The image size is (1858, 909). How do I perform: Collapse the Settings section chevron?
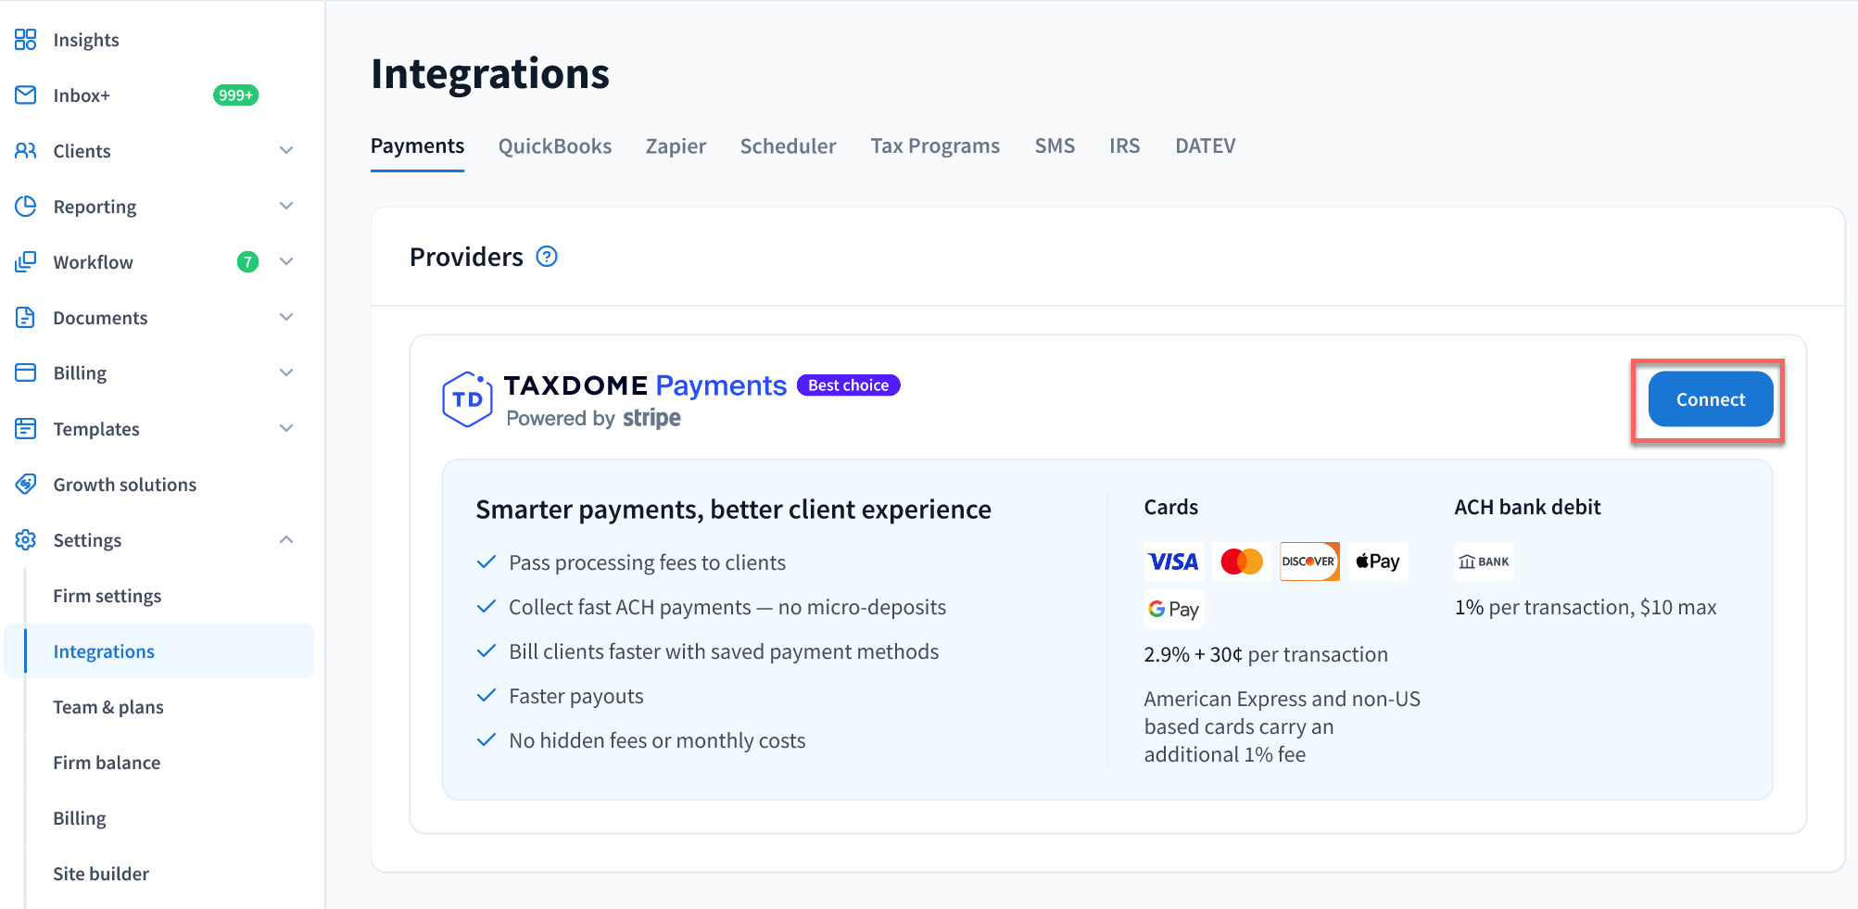286,540
